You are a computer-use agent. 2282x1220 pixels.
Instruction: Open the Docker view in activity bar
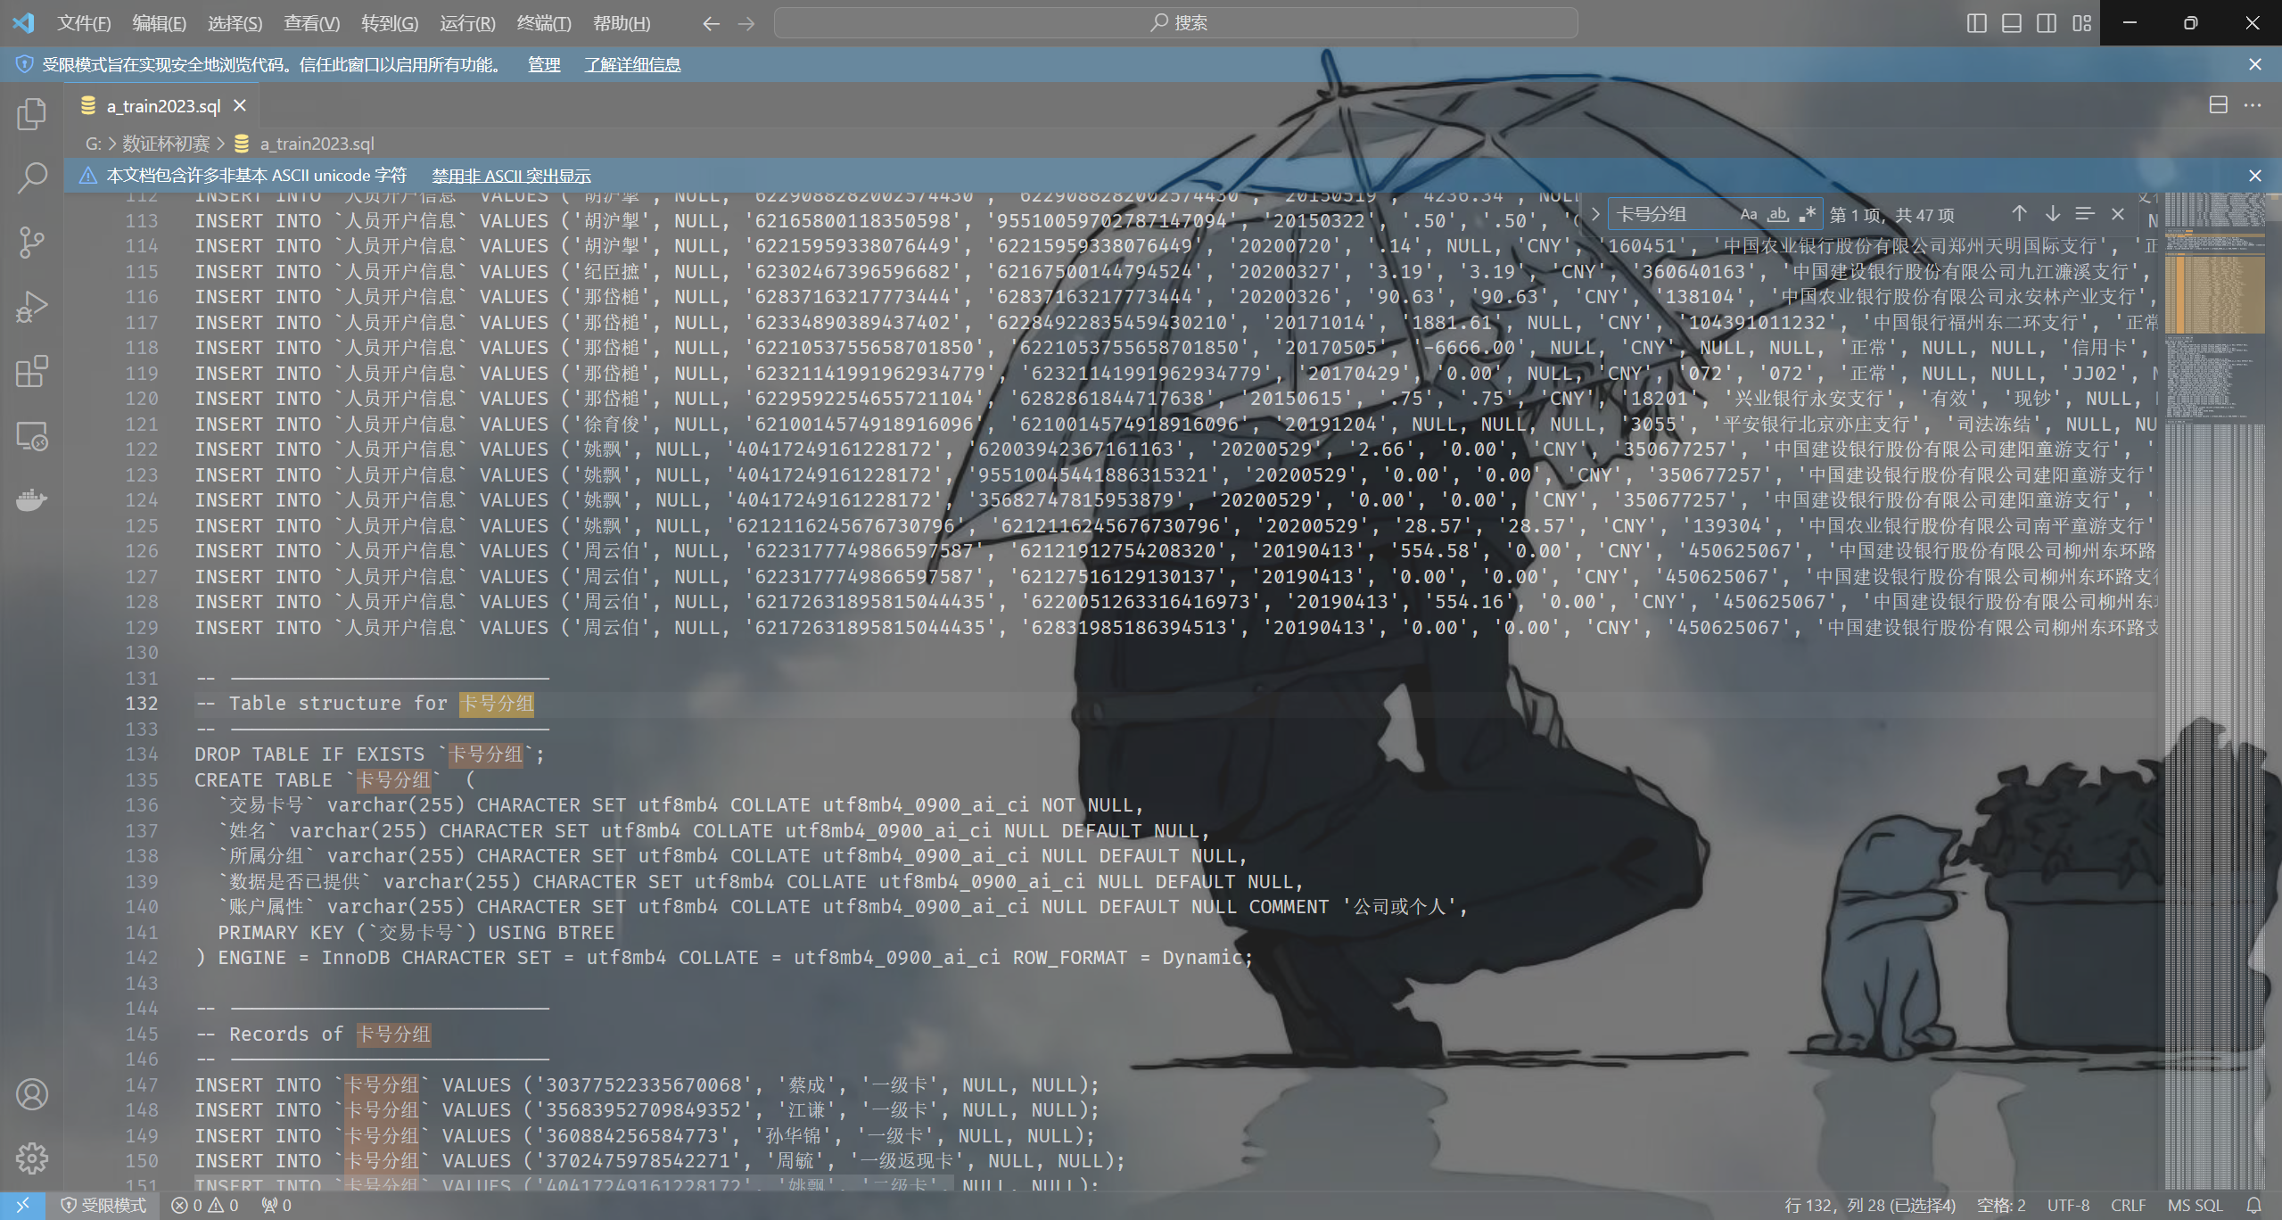point(32,499)
